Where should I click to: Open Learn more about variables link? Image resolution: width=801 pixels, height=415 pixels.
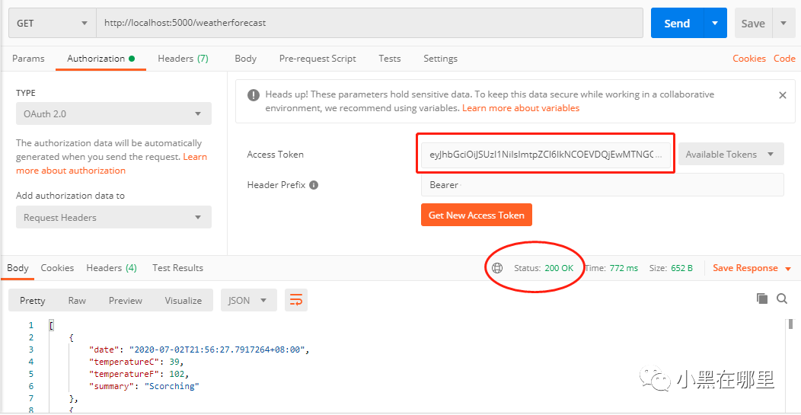point(521,108)
